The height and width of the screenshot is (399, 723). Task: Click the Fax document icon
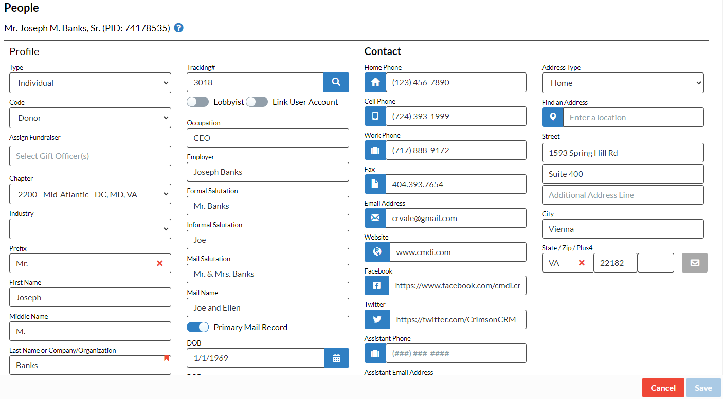pos(375,184)
